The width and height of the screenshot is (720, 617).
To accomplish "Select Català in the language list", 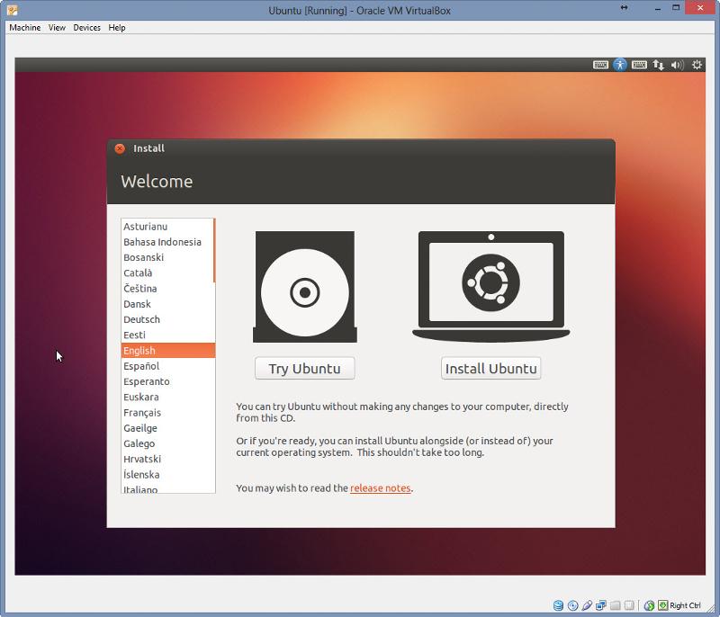I will pos(167,273).
